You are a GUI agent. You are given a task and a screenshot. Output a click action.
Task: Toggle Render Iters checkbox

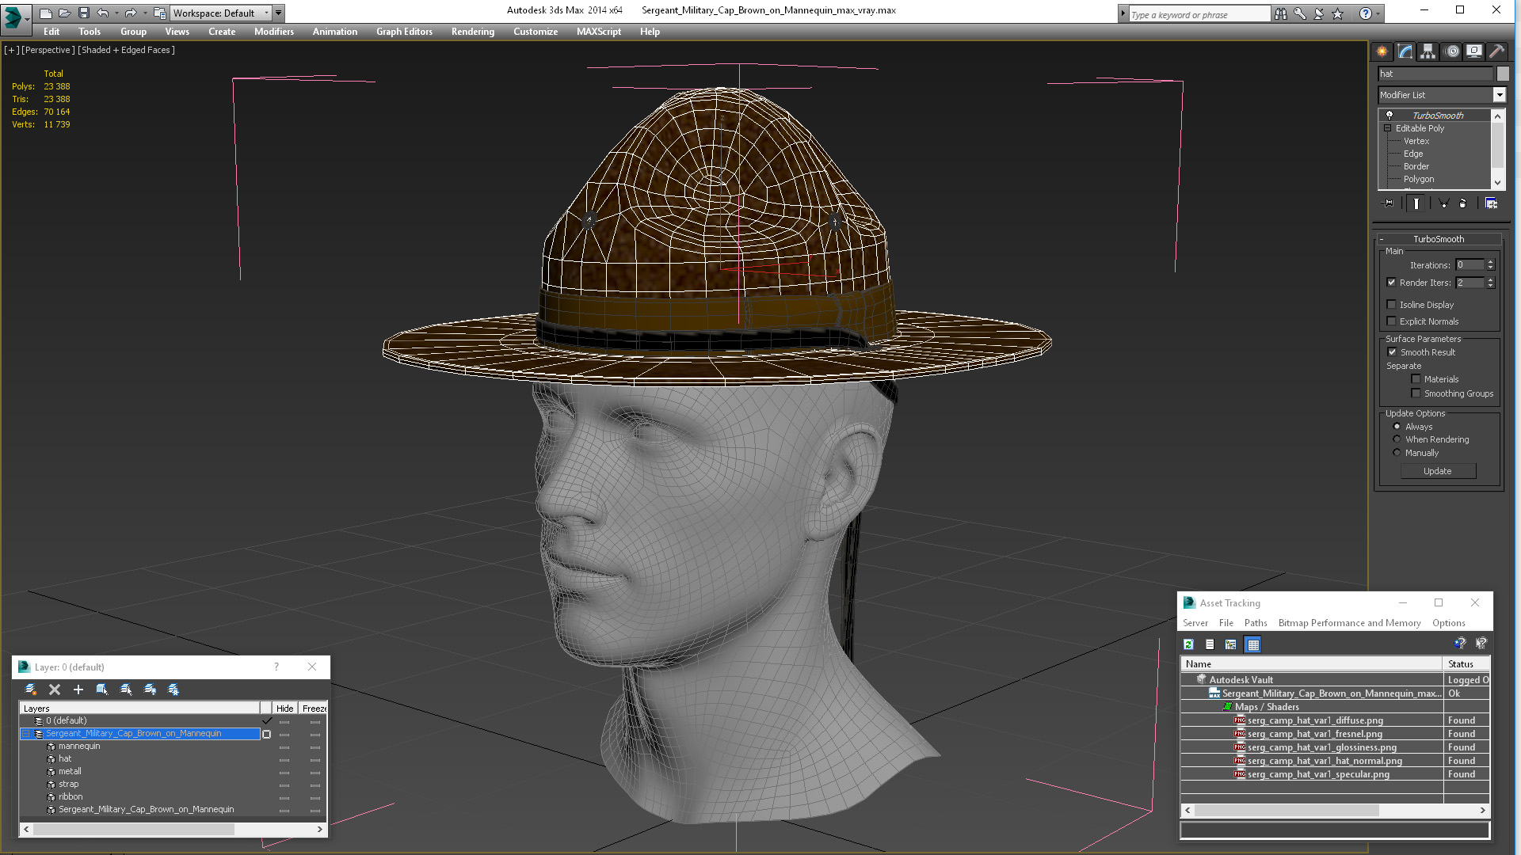point(1392,283)
